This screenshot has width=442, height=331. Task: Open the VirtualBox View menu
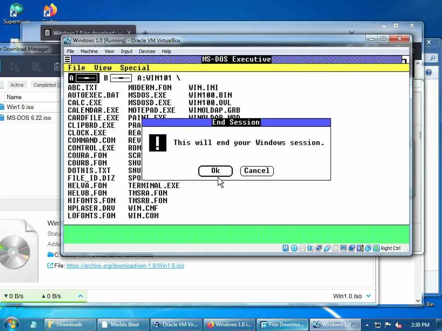[109, 51]
